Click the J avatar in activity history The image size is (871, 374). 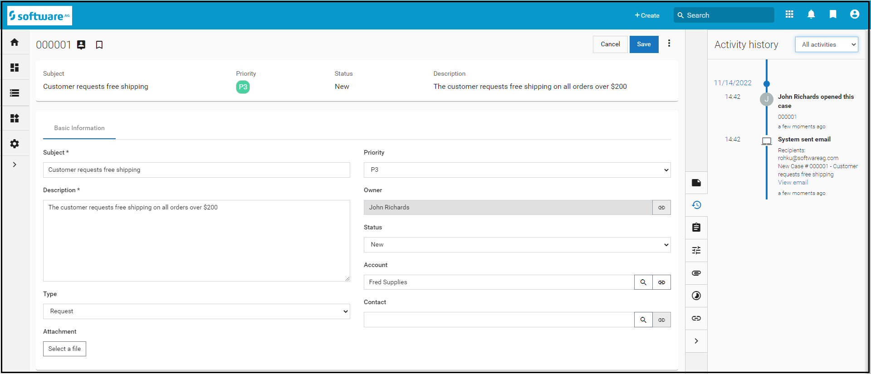coord(767,99)
